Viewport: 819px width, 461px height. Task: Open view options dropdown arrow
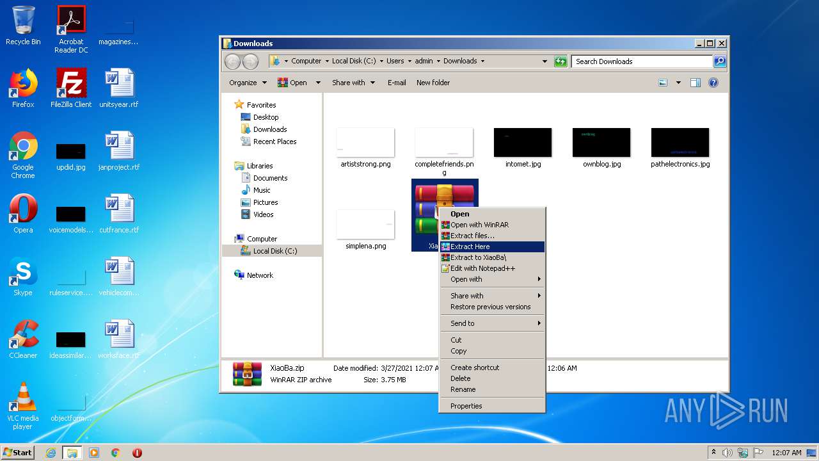(678, 83)
